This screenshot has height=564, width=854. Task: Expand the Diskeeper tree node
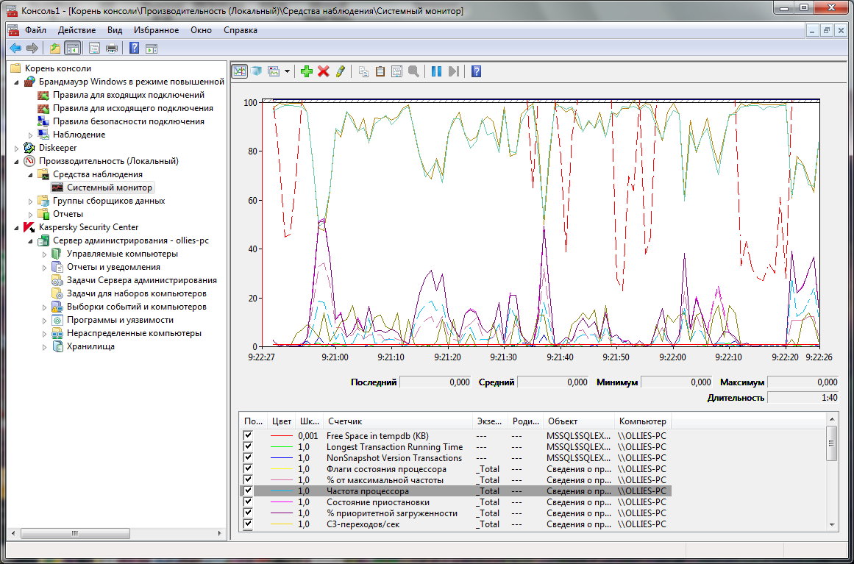(x=17, y=148)
